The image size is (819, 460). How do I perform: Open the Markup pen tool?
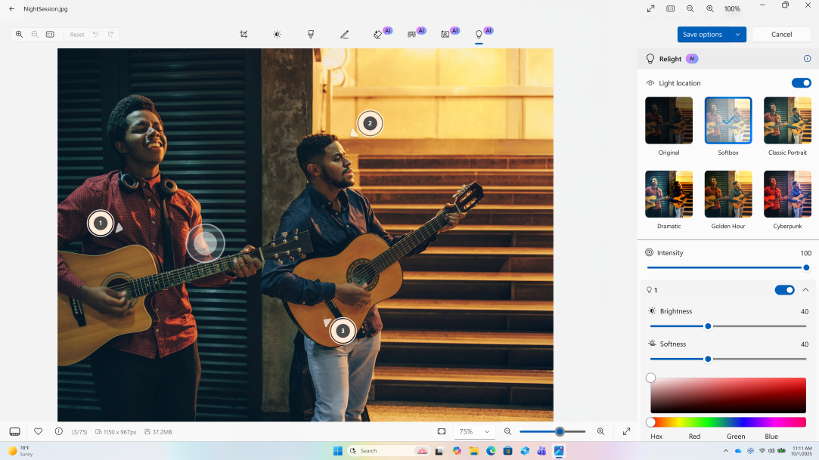344,34
